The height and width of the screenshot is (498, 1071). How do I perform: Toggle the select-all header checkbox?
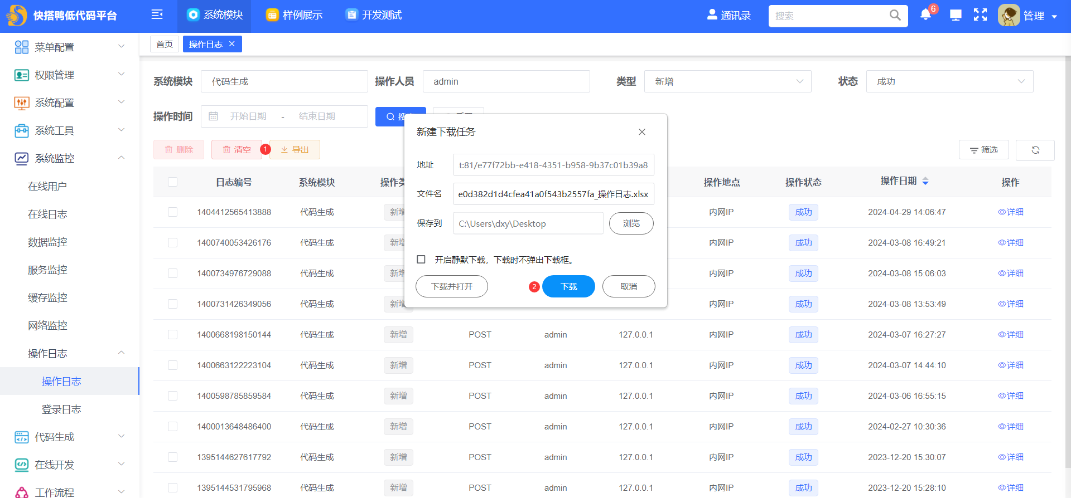(x=173, y=182)
